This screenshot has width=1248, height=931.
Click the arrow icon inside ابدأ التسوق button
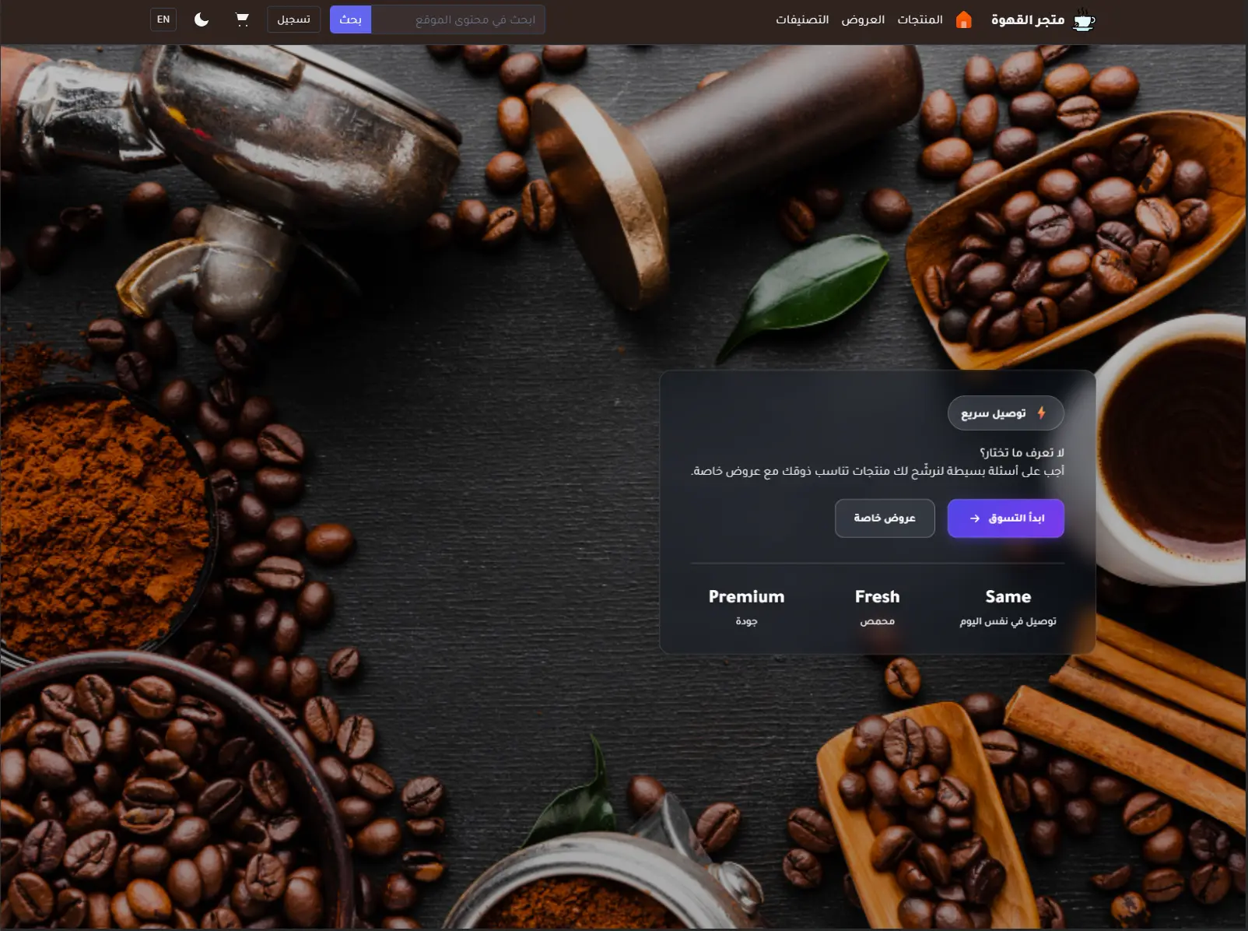click(x=975, y=518)
